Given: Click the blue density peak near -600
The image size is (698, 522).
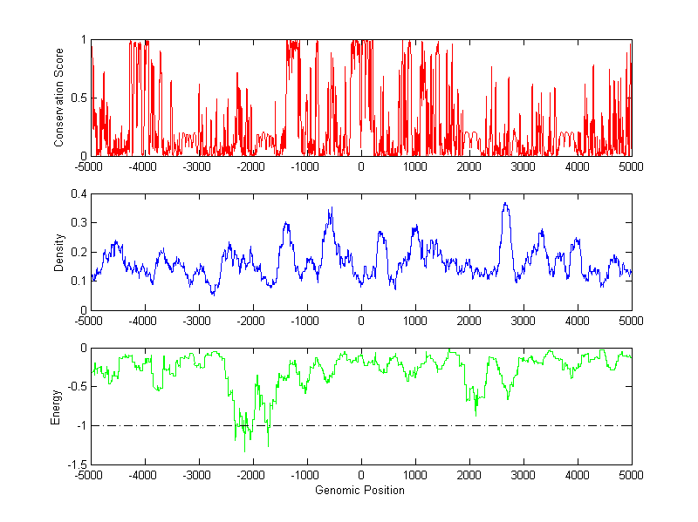Looking at the screenshot, I should [331, 209].
